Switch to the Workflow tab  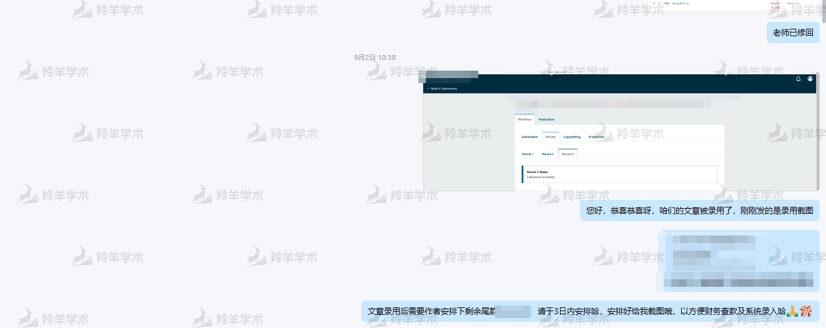(524, 119)
